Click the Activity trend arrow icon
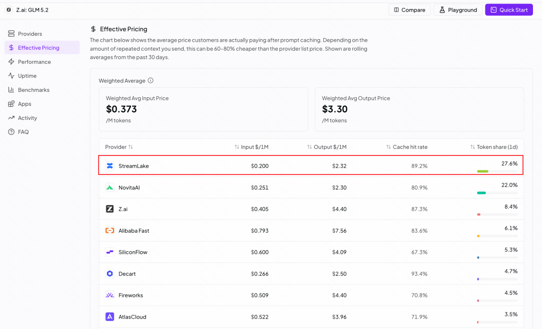The height and width of the screenshot is (329, 542). point(11,118)
